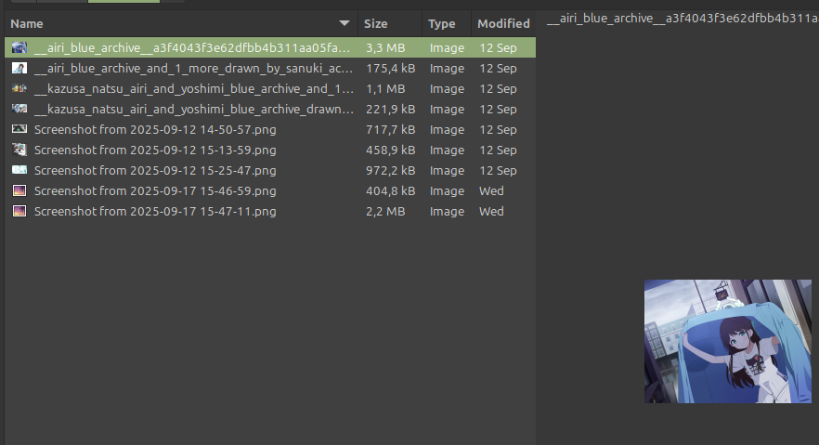This screenshot has height=445, width=819.
Task: Click icon of Screenshot 15-46-59.png
Action: coord(19,190)
